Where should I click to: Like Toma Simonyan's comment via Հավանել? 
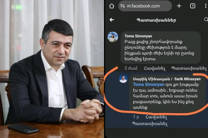tap(155, 68)
